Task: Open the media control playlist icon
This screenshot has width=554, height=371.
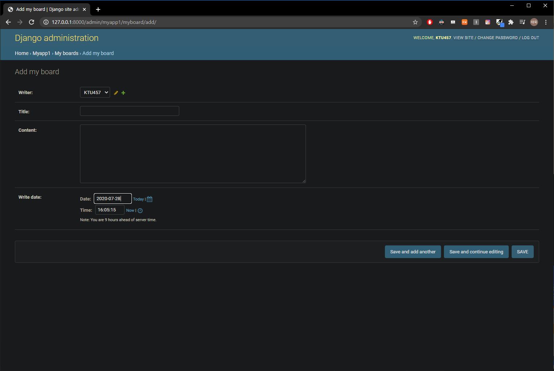Action: coord(522,22)
